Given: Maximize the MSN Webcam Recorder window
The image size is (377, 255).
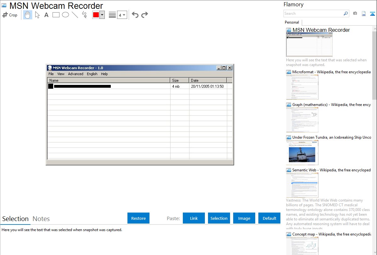Looking at the screenshot, I should click(x=224, y=68).
